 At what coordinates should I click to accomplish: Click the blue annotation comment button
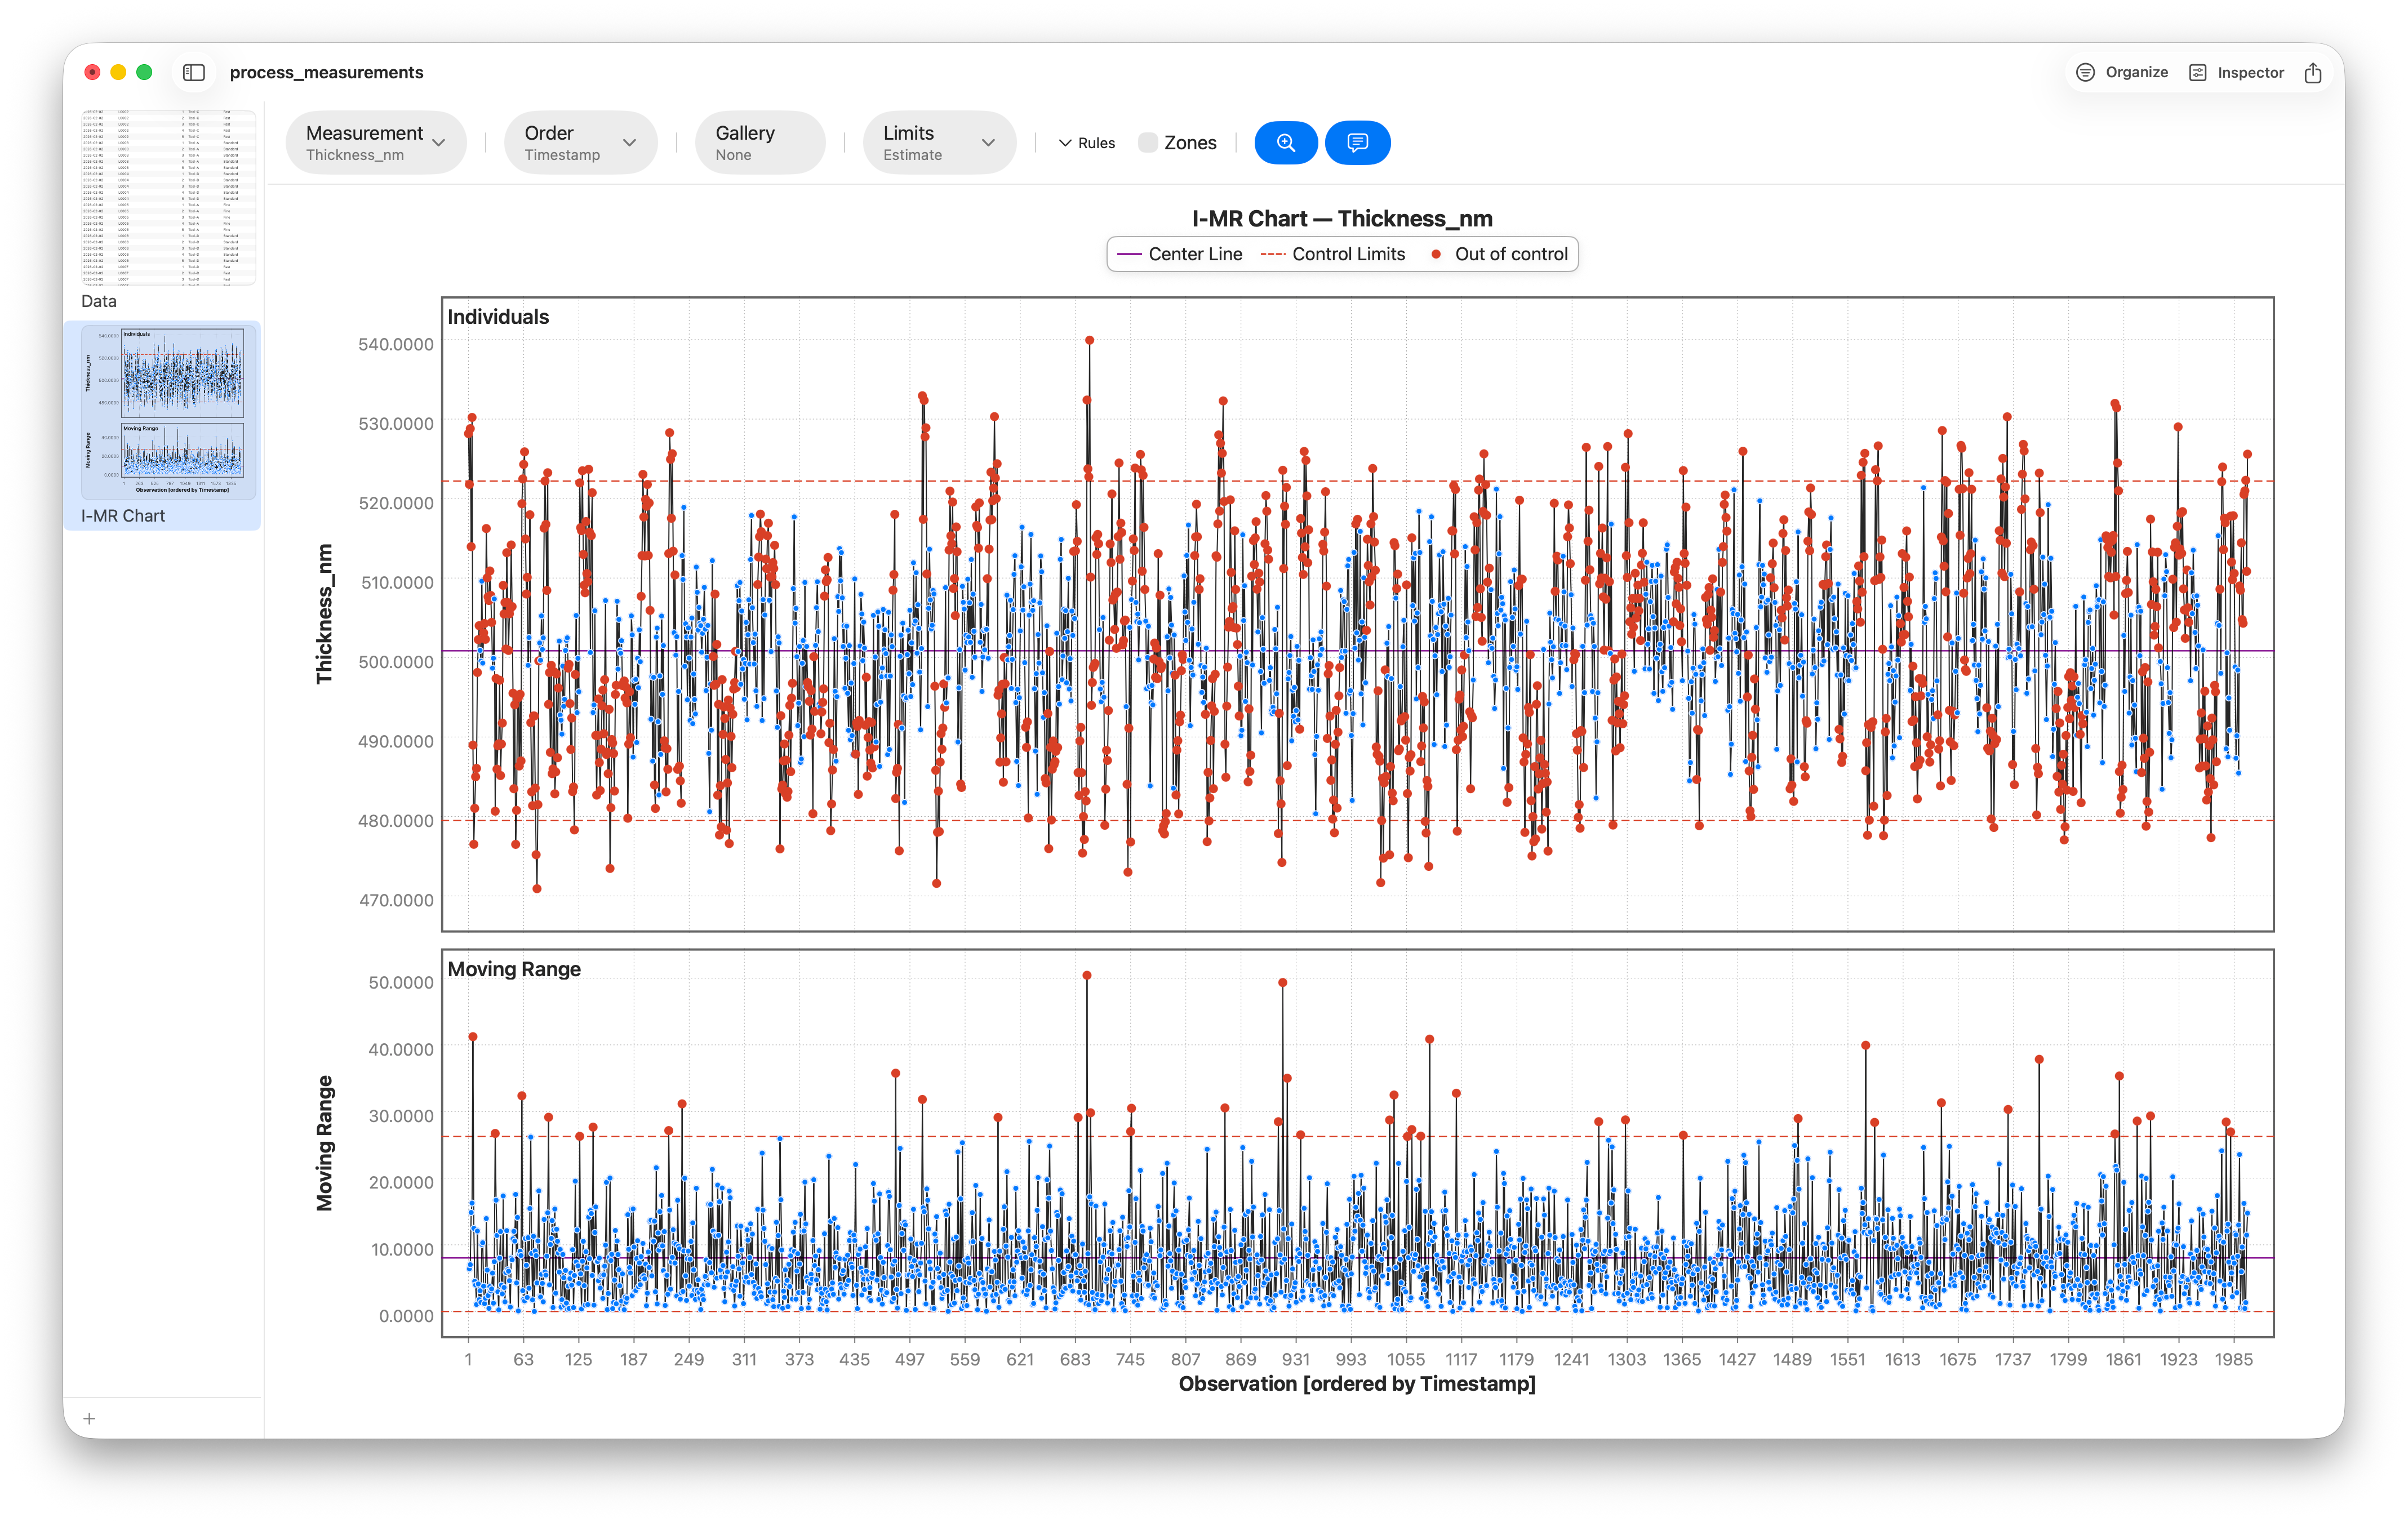coord(1357,142)
